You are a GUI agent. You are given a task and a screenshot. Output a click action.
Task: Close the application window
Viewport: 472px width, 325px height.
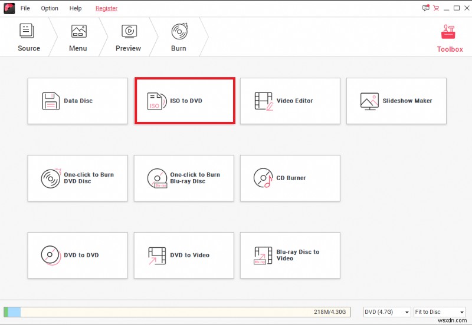point(467,8)
